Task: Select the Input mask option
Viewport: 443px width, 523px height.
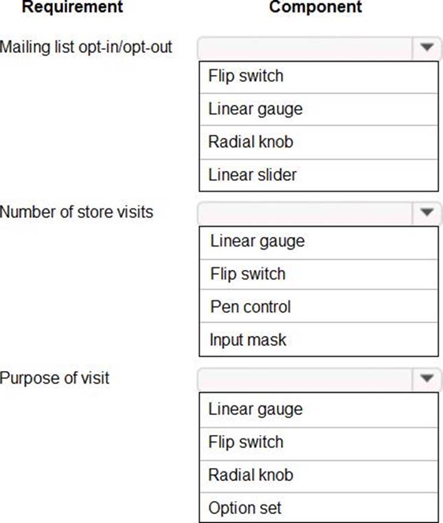Action: 318,340
